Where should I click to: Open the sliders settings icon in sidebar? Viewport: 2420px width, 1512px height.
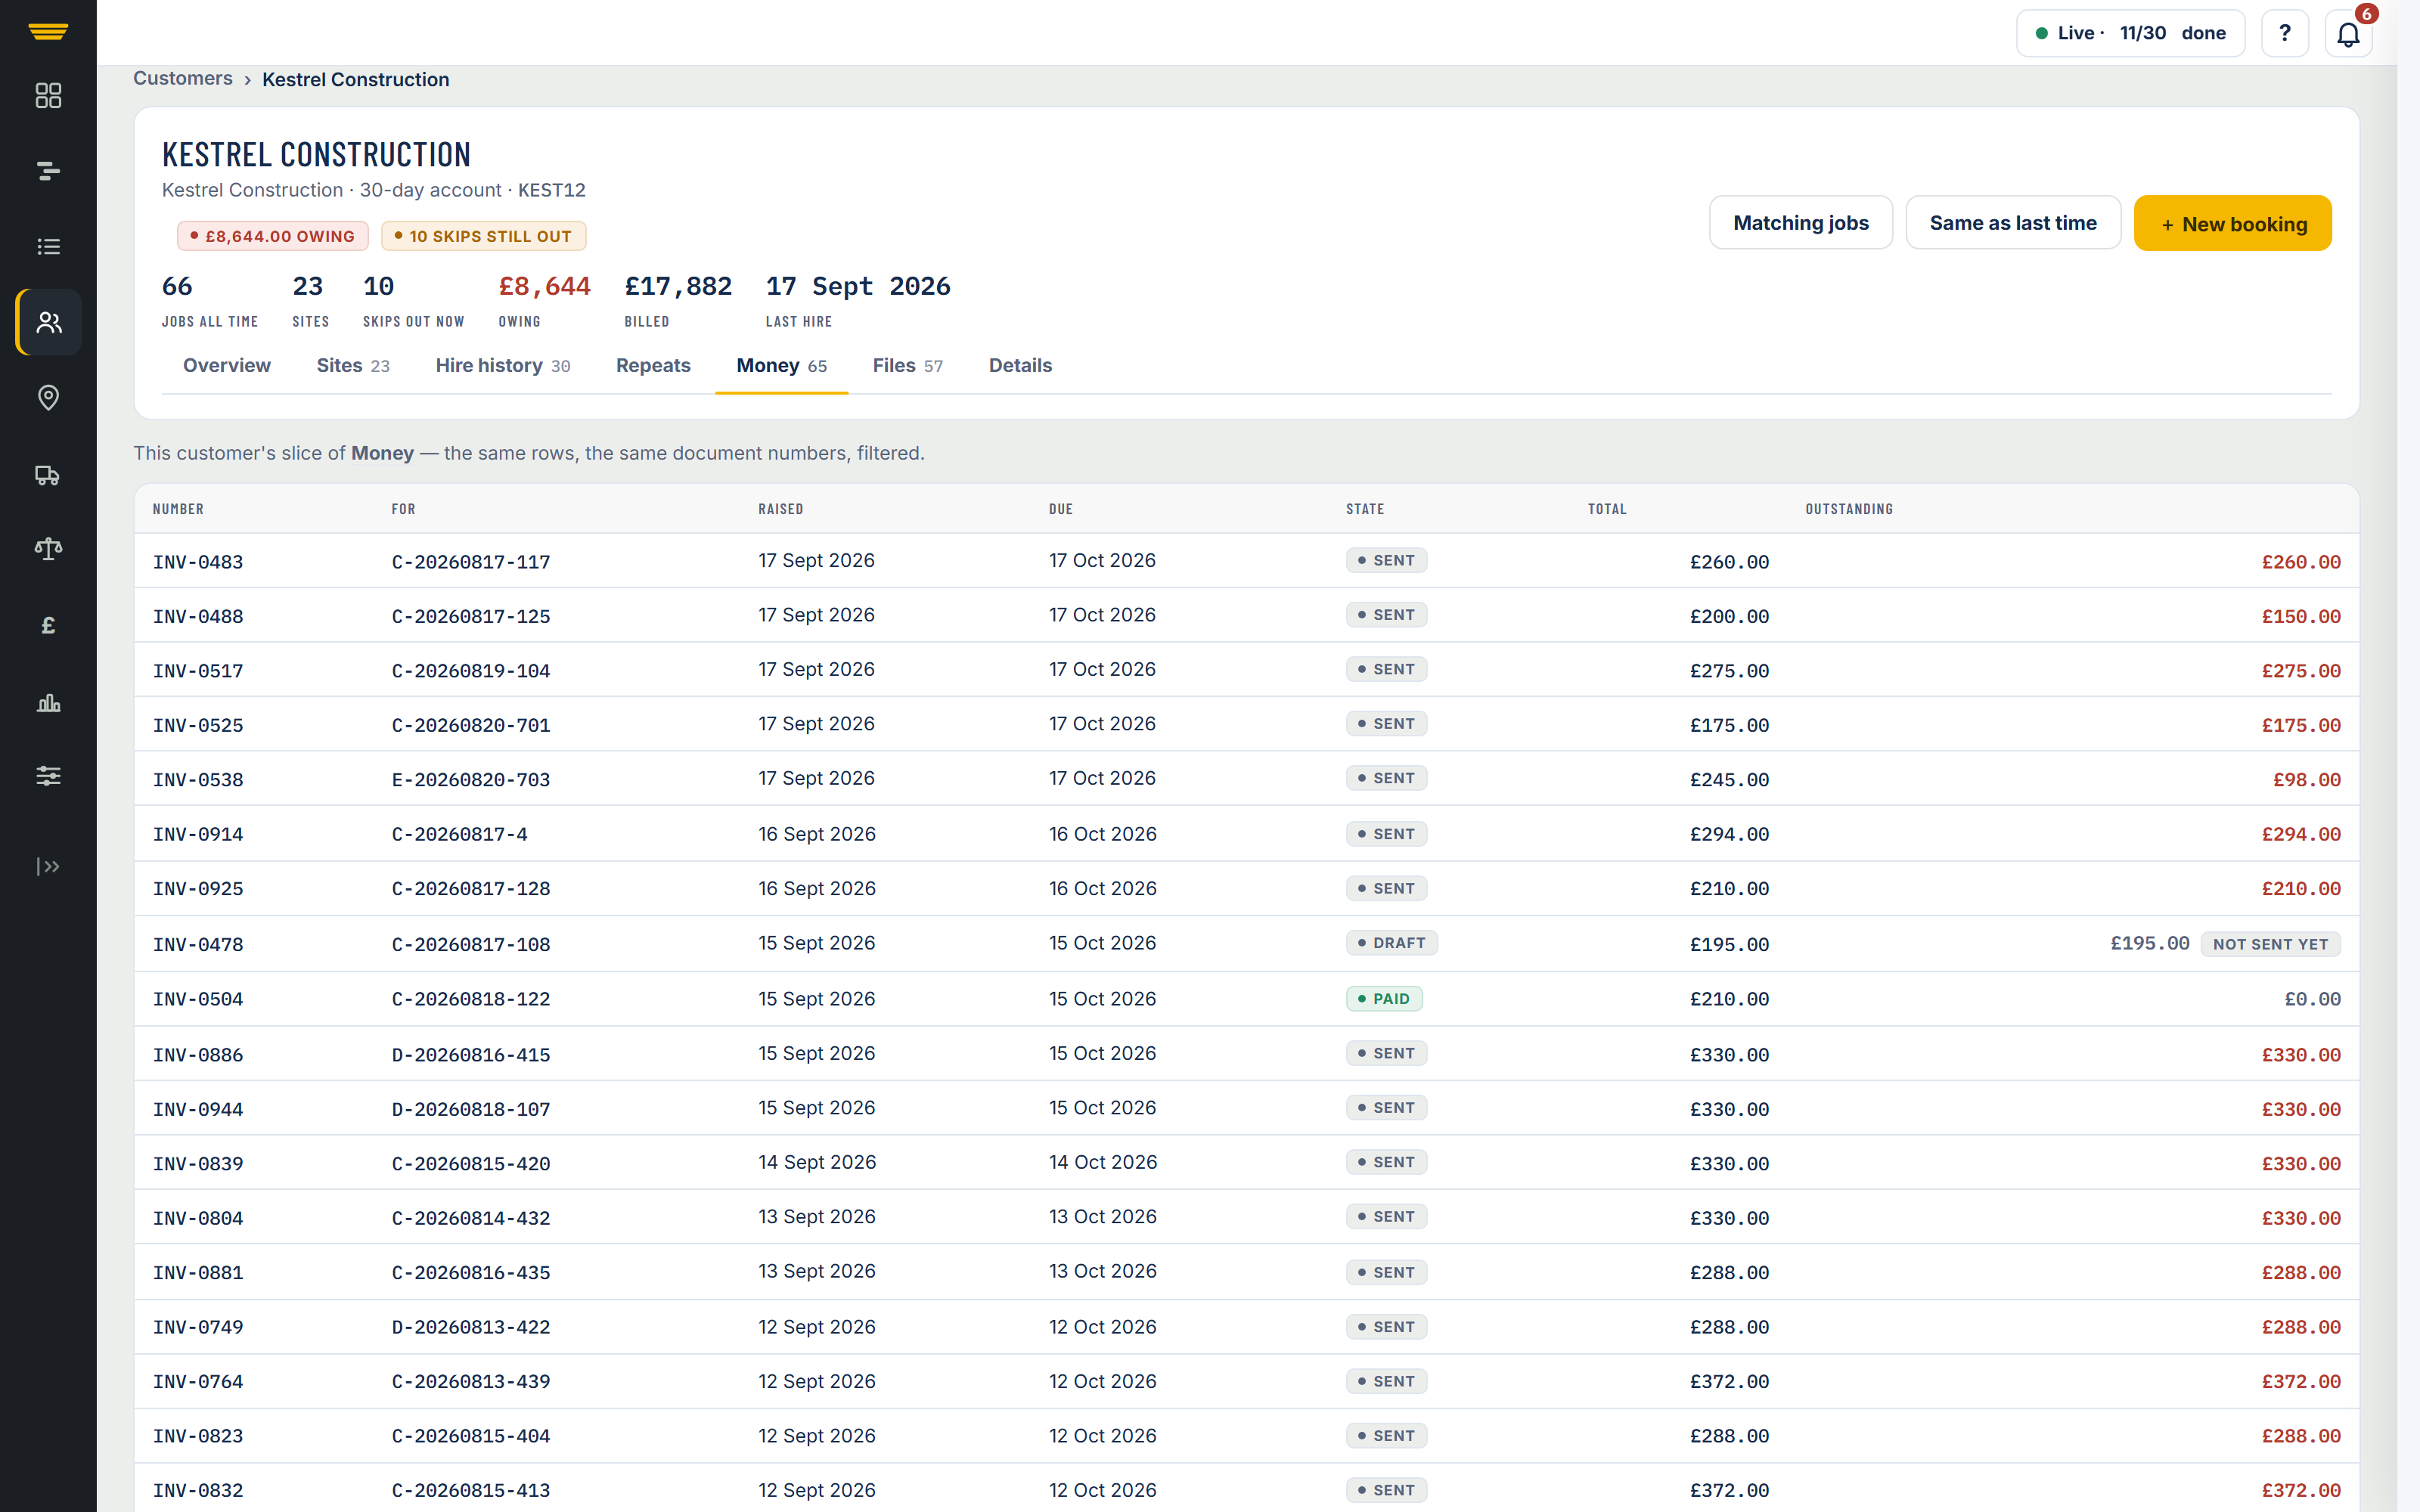click(x=48, y=776)
